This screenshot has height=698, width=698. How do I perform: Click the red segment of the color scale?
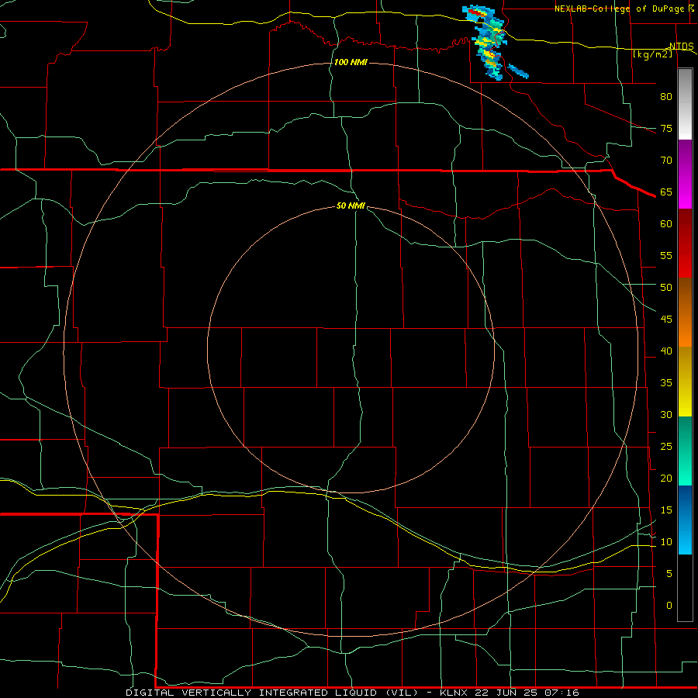coord(685,244)
